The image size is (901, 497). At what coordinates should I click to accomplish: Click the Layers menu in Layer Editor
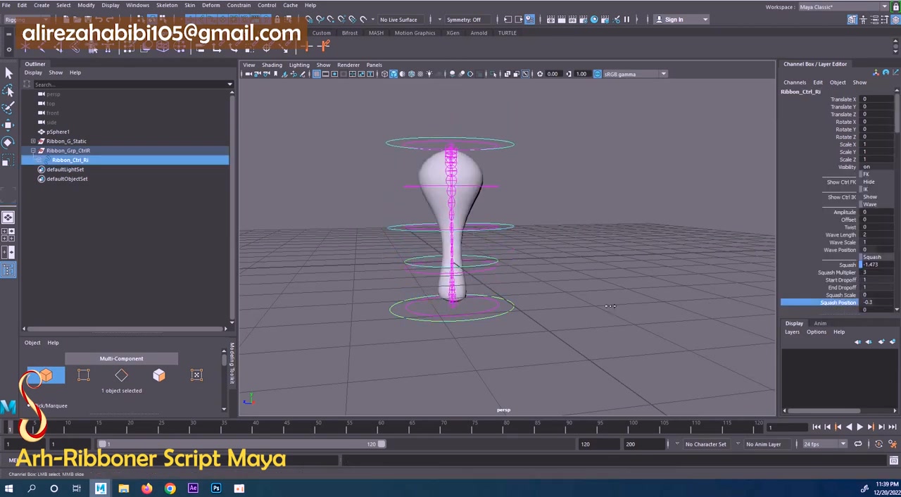tap(793, 332)
